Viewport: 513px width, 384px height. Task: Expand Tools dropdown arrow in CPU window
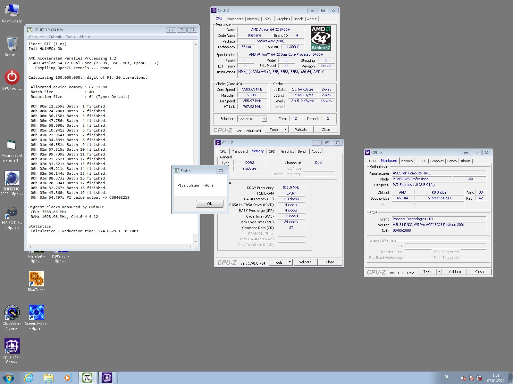285,130
